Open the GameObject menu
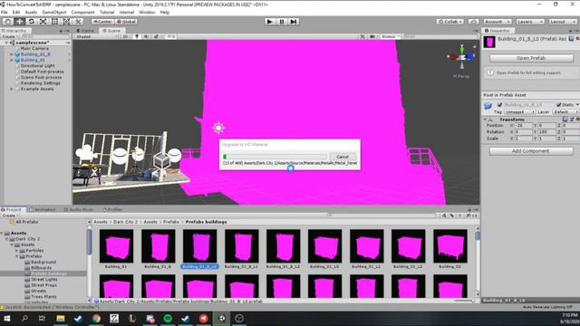 click(x=54, y=12)
